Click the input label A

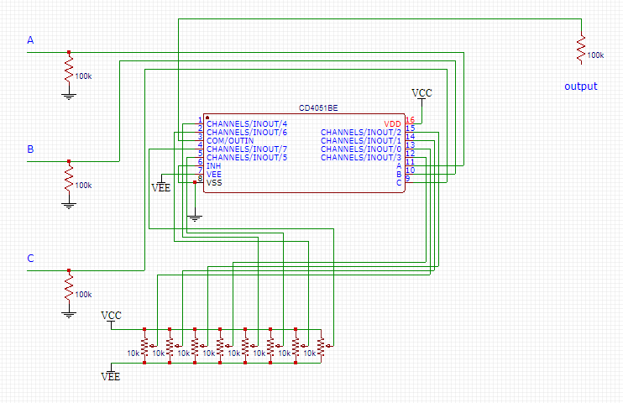click(31, 40)
